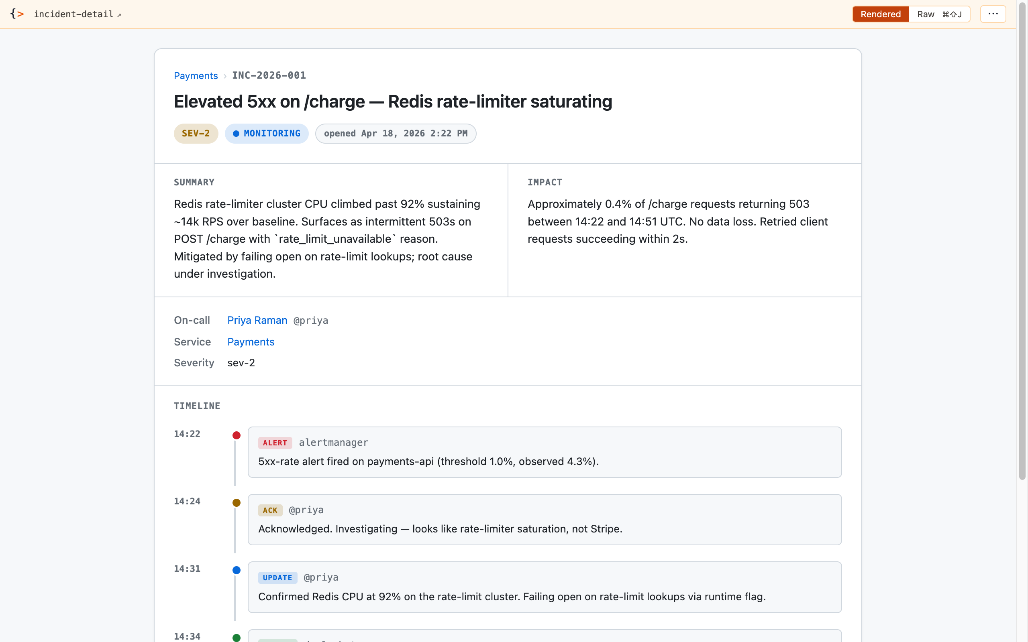Select the Rendered view toggle

coord(880,14)
